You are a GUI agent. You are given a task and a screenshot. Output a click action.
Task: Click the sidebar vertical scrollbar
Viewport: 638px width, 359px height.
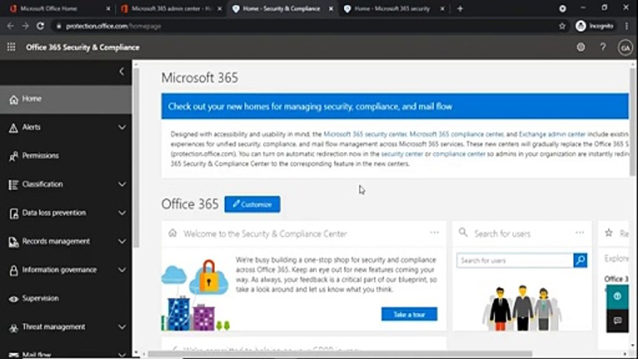click(136, 158)
